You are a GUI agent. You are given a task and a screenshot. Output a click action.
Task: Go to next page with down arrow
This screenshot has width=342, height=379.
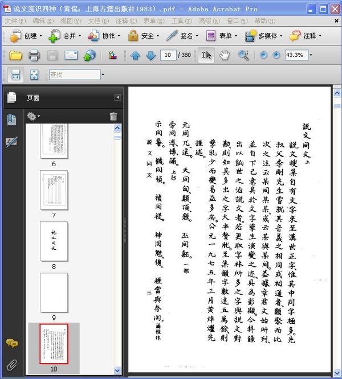(x=151, y=56)
